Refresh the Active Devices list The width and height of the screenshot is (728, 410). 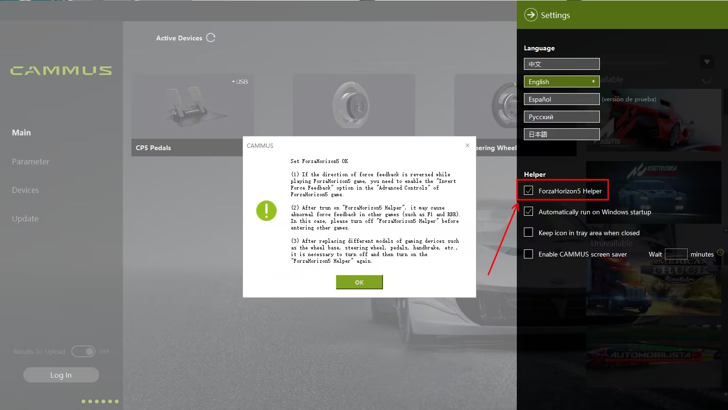(x=211, y=38)
